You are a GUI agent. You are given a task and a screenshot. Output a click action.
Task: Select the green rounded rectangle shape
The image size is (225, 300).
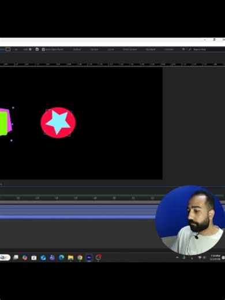[x=3, y=123]
